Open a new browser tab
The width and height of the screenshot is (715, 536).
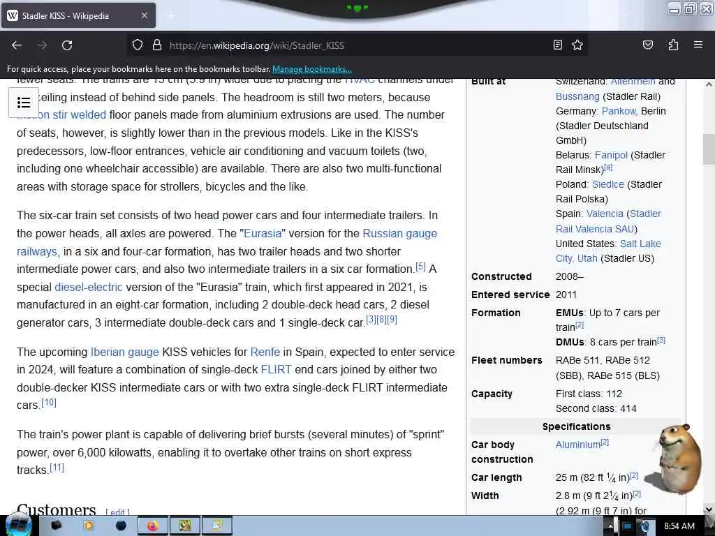(171, 16)
